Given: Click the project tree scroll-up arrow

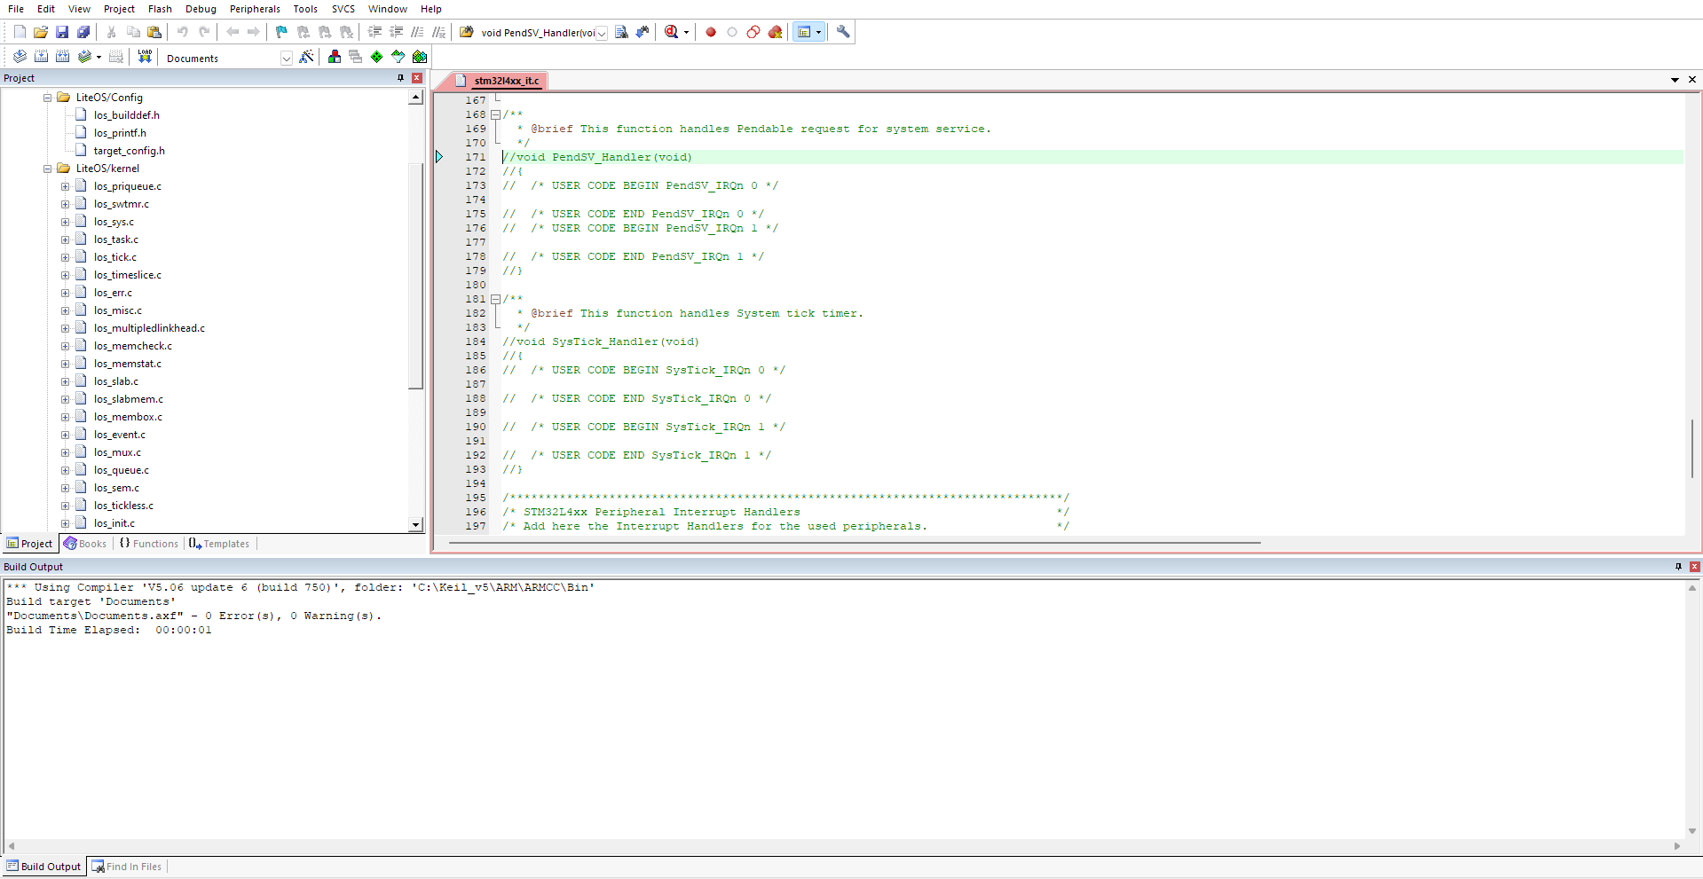Looking at the screenshot, I should coord(415,98).
